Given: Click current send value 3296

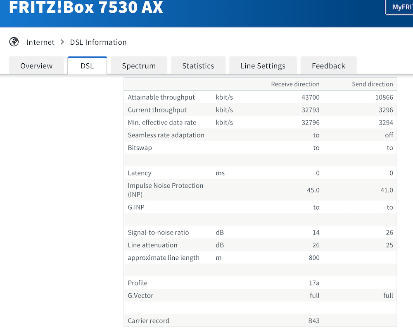Looking at the screenshot, I should point(386,110).
